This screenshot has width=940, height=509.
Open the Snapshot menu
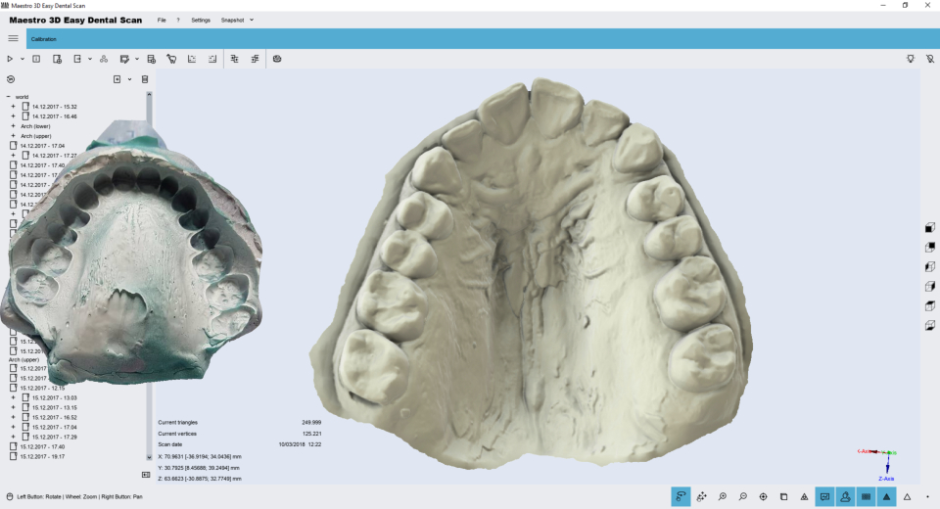tap(233, 20)
